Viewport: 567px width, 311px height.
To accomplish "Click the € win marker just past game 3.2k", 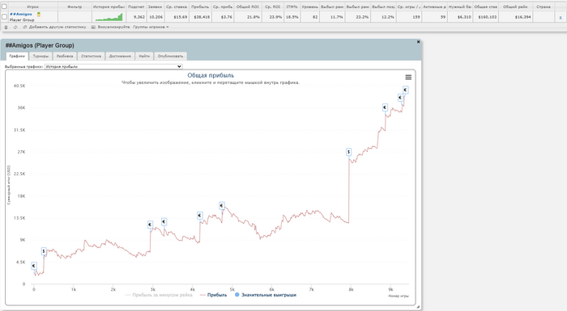I will 164,221.
